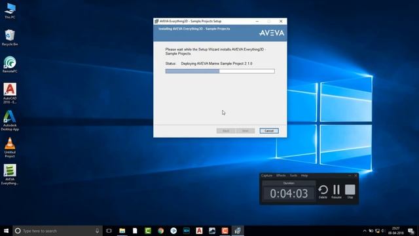The height and width of the screenshot is (236, 419).
Task: Open the Tools menu in the recorder
Action: point(293,176)
